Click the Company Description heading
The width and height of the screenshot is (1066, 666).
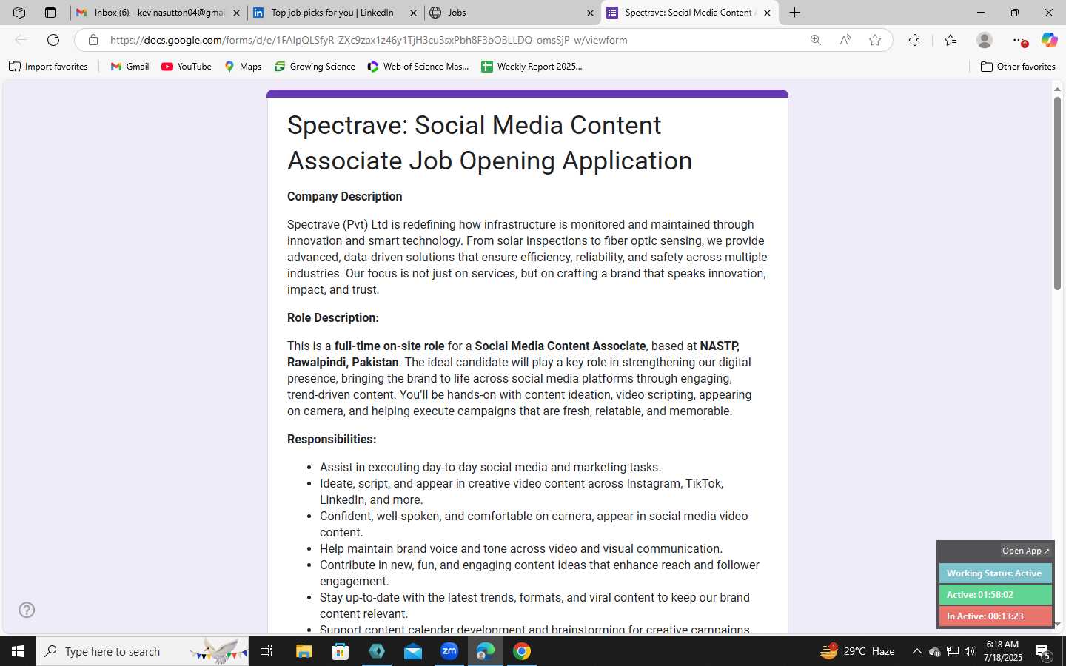click(x=345, y=196)
